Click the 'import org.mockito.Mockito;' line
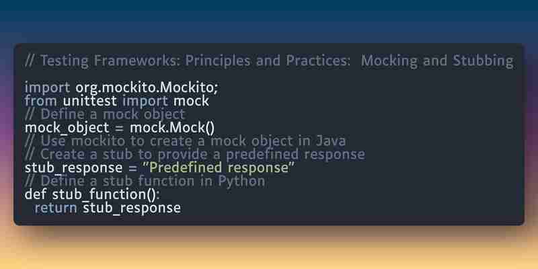The height and width of the screenshot is (269, 538). pos(121,88)
